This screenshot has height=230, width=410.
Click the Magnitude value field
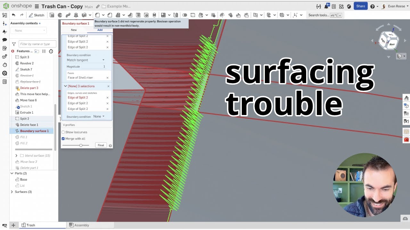click(x=94, y=66)
